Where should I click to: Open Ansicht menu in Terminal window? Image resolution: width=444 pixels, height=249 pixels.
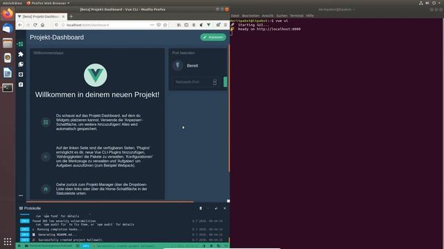pos(268,15)
